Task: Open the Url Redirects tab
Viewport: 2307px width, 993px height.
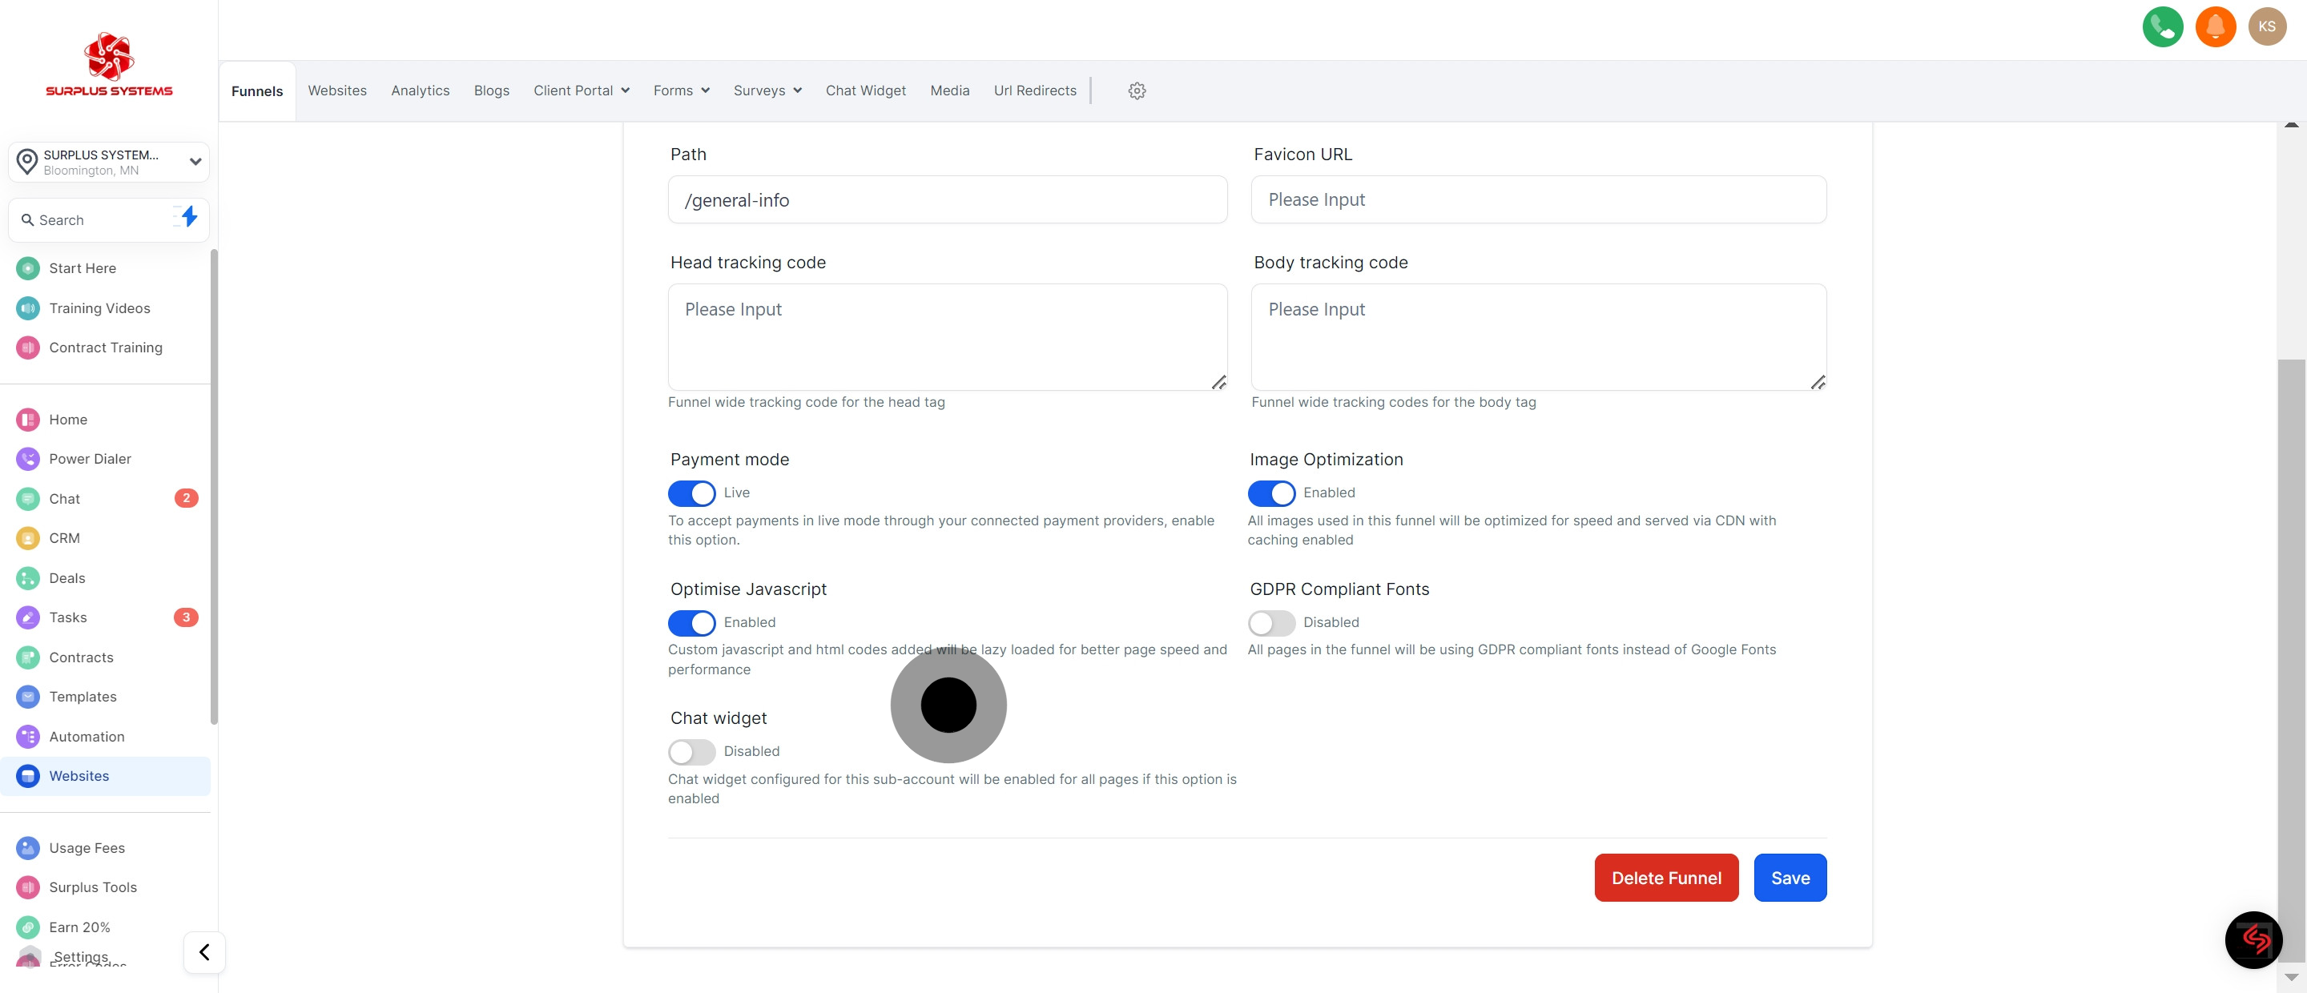Action: click(1034, 90)
